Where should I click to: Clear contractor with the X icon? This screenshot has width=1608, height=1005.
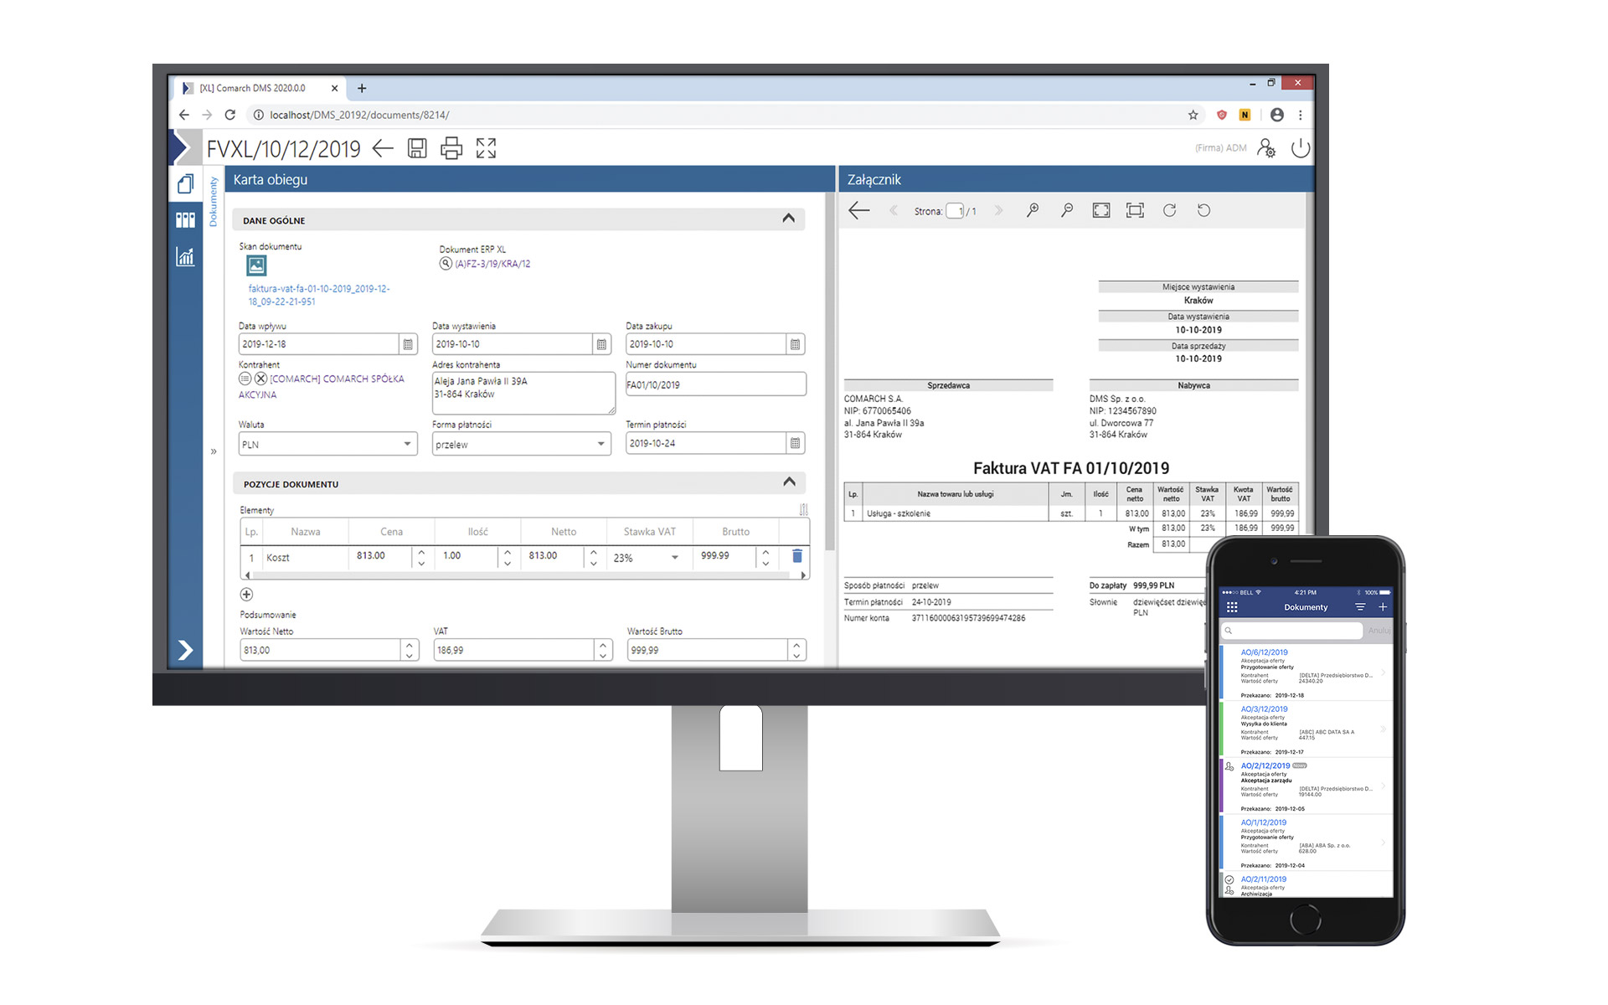260,379
